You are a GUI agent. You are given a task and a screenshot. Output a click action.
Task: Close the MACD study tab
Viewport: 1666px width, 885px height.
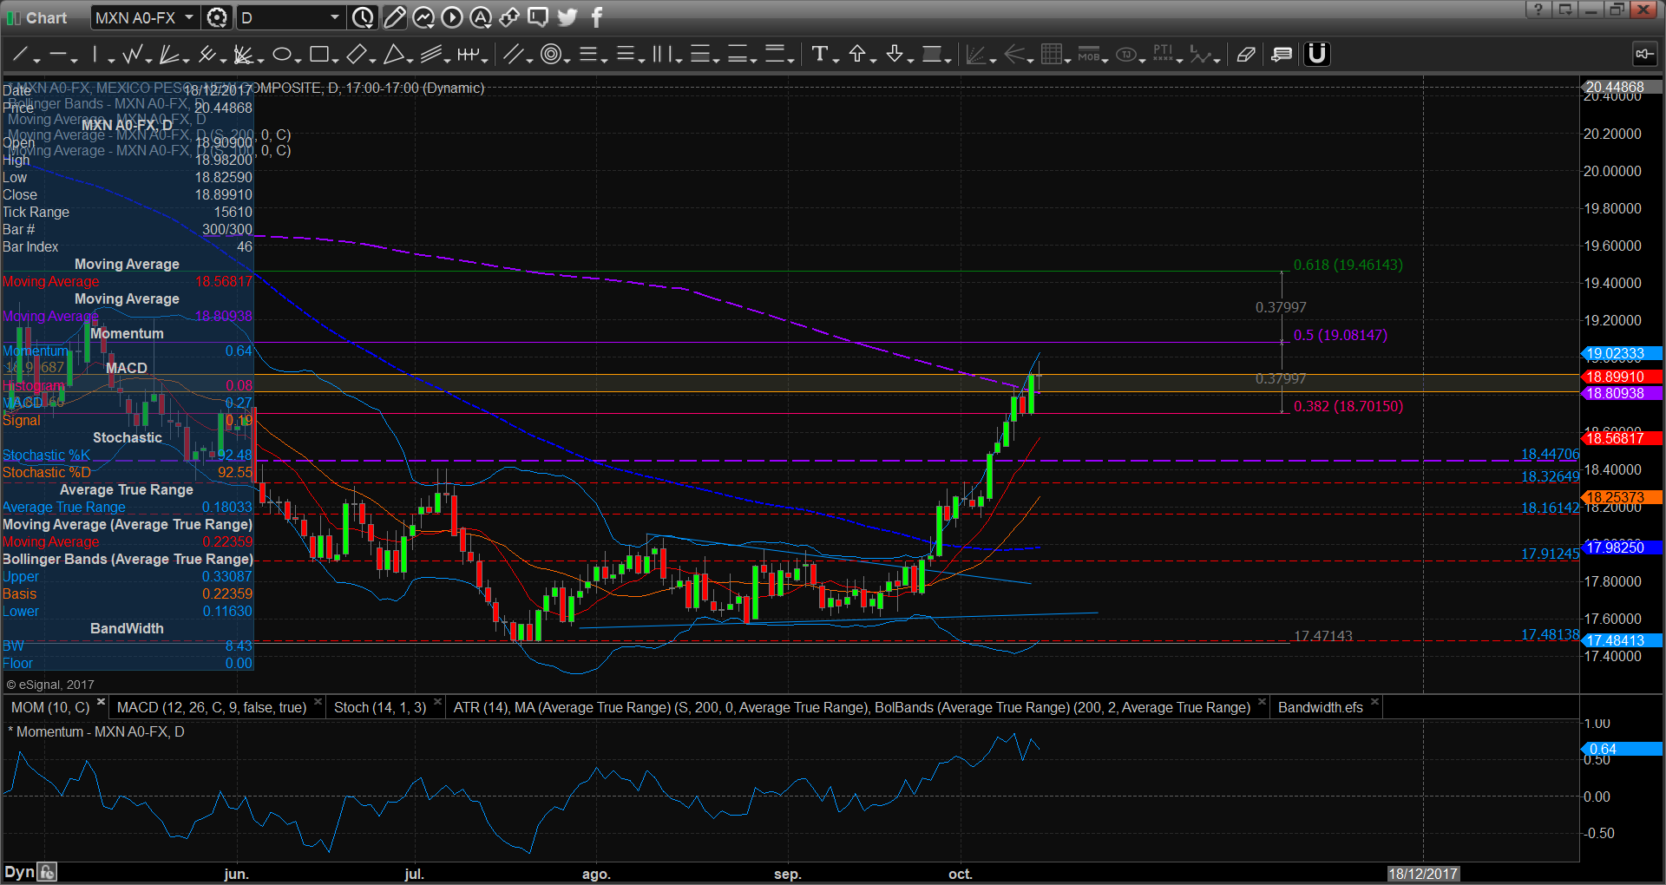click(318, 703)
